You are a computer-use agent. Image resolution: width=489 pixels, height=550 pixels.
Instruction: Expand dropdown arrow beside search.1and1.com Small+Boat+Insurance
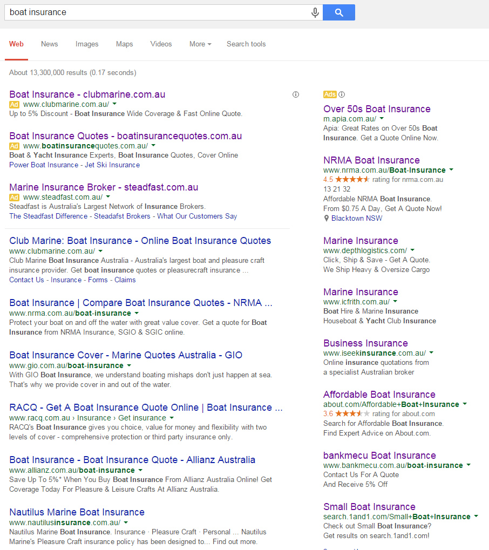point(476,517)
